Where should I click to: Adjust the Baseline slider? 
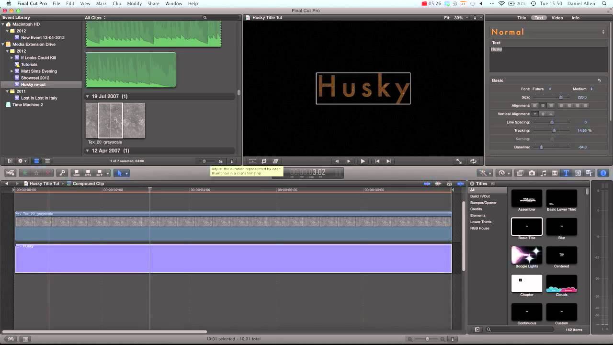(541, 147)
